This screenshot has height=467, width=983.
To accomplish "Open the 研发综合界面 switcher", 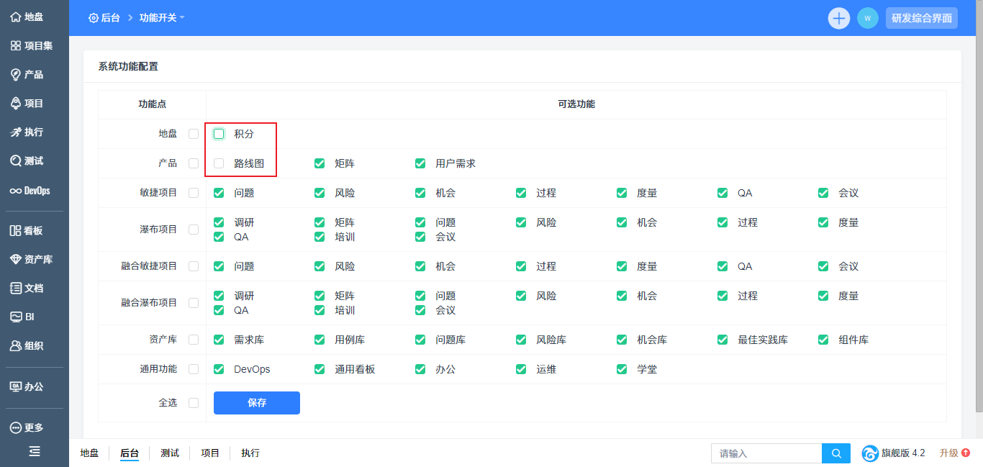I will click(921, 18).
